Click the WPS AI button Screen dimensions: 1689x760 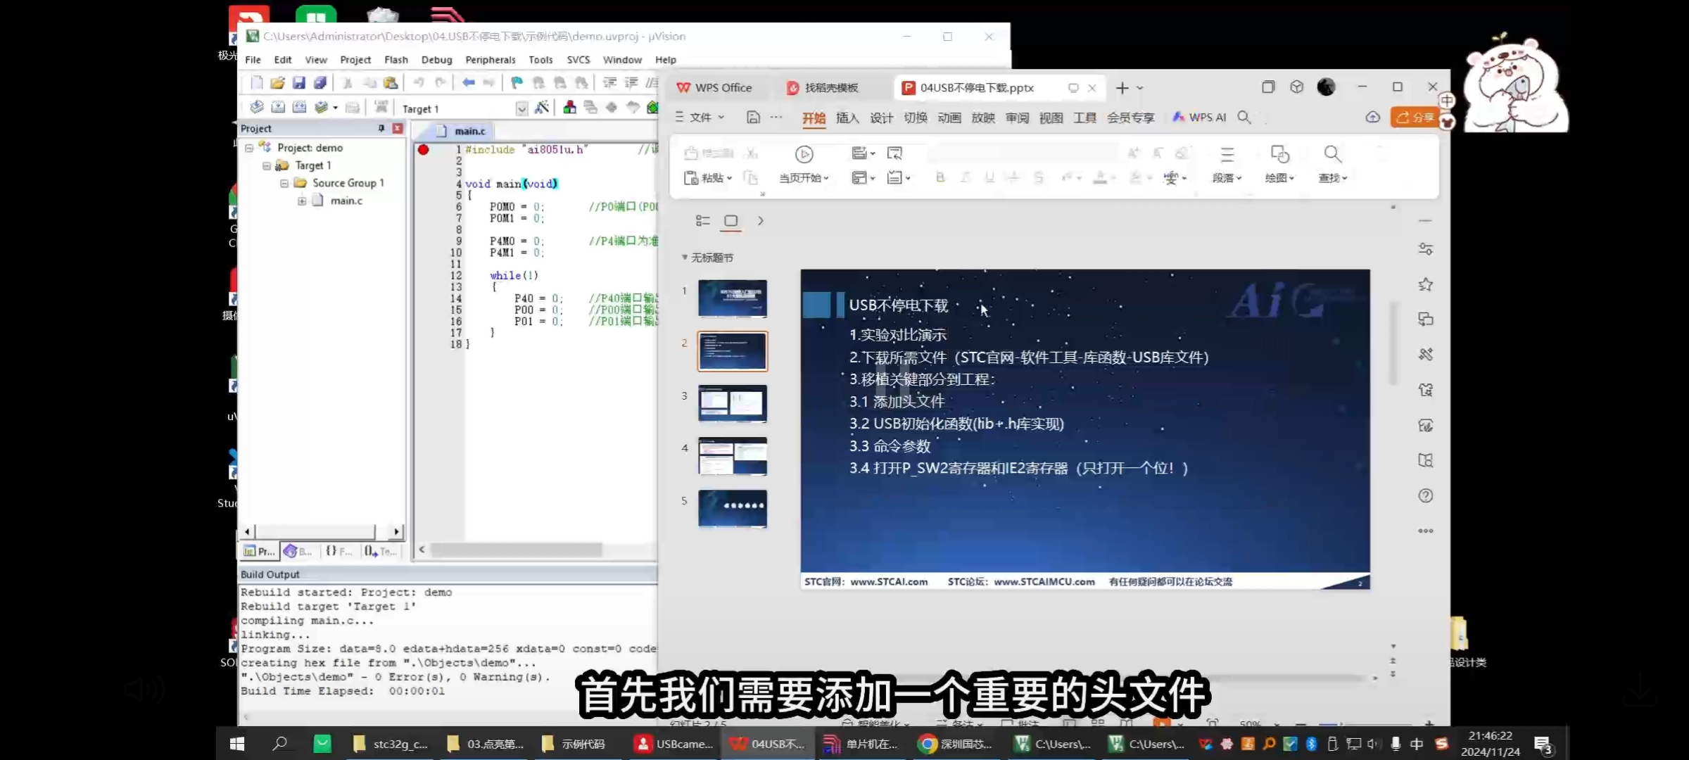click(x=1200, y=118)
